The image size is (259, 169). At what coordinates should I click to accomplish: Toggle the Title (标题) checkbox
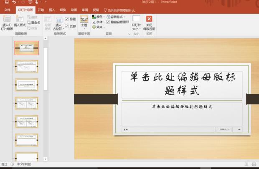[x=67, y=19]
